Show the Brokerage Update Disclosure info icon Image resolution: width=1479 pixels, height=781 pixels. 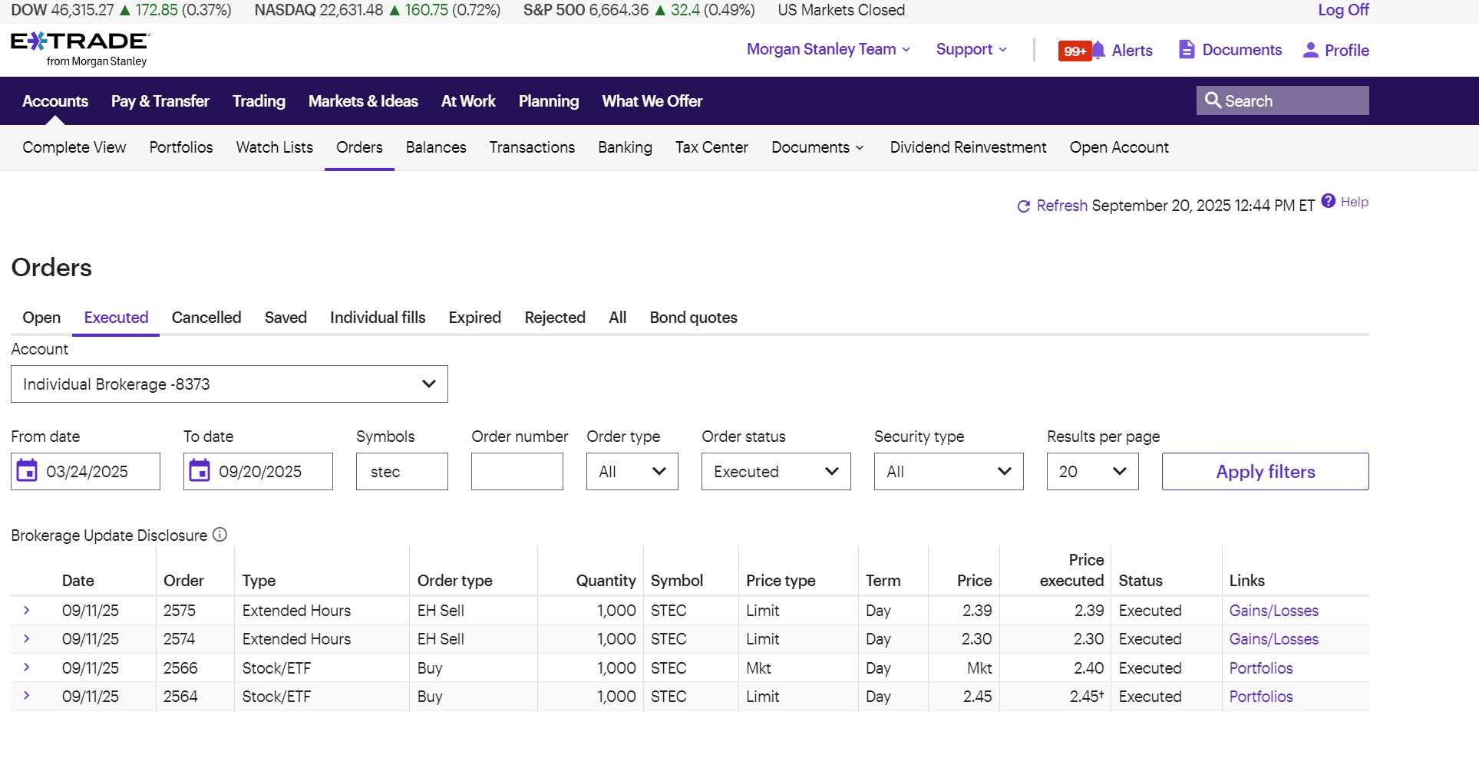[x=220, y=535]
